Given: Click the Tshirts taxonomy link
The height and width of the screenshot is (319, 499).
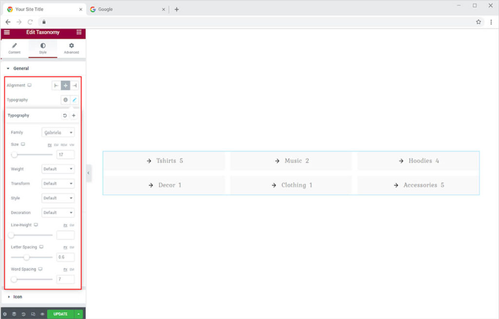Looking at the screenshot, I should [165, 161].
